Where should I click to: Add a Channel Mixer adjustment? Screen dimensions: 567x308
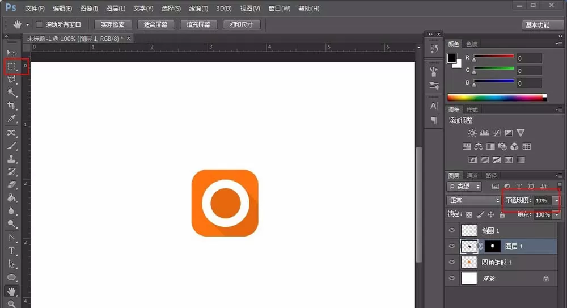point(514,146)
